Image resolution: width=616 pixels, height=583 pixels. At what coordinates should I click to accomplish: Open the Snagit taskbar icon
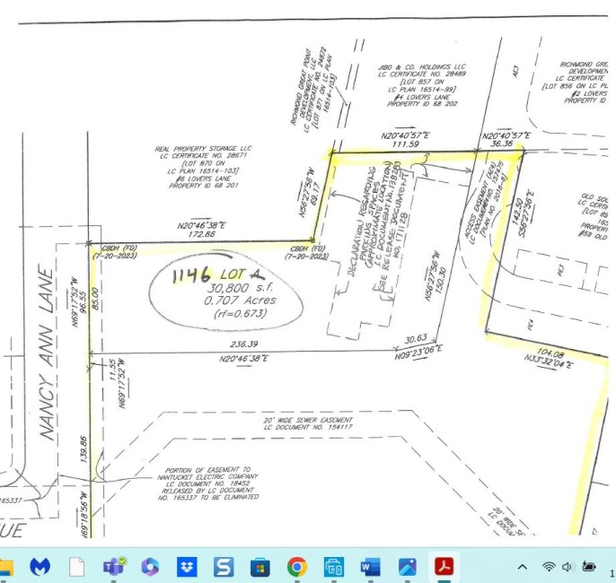coord(224,567)
